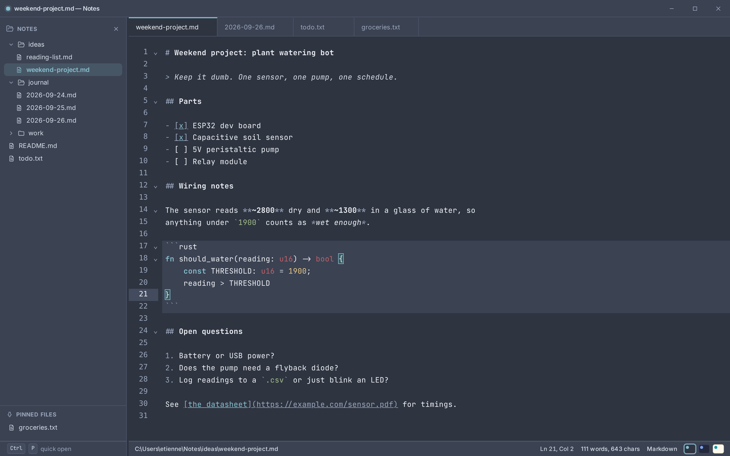Click line number 21 in the gutter
Screen dimensions: 730x456
(x=143, y=294)
